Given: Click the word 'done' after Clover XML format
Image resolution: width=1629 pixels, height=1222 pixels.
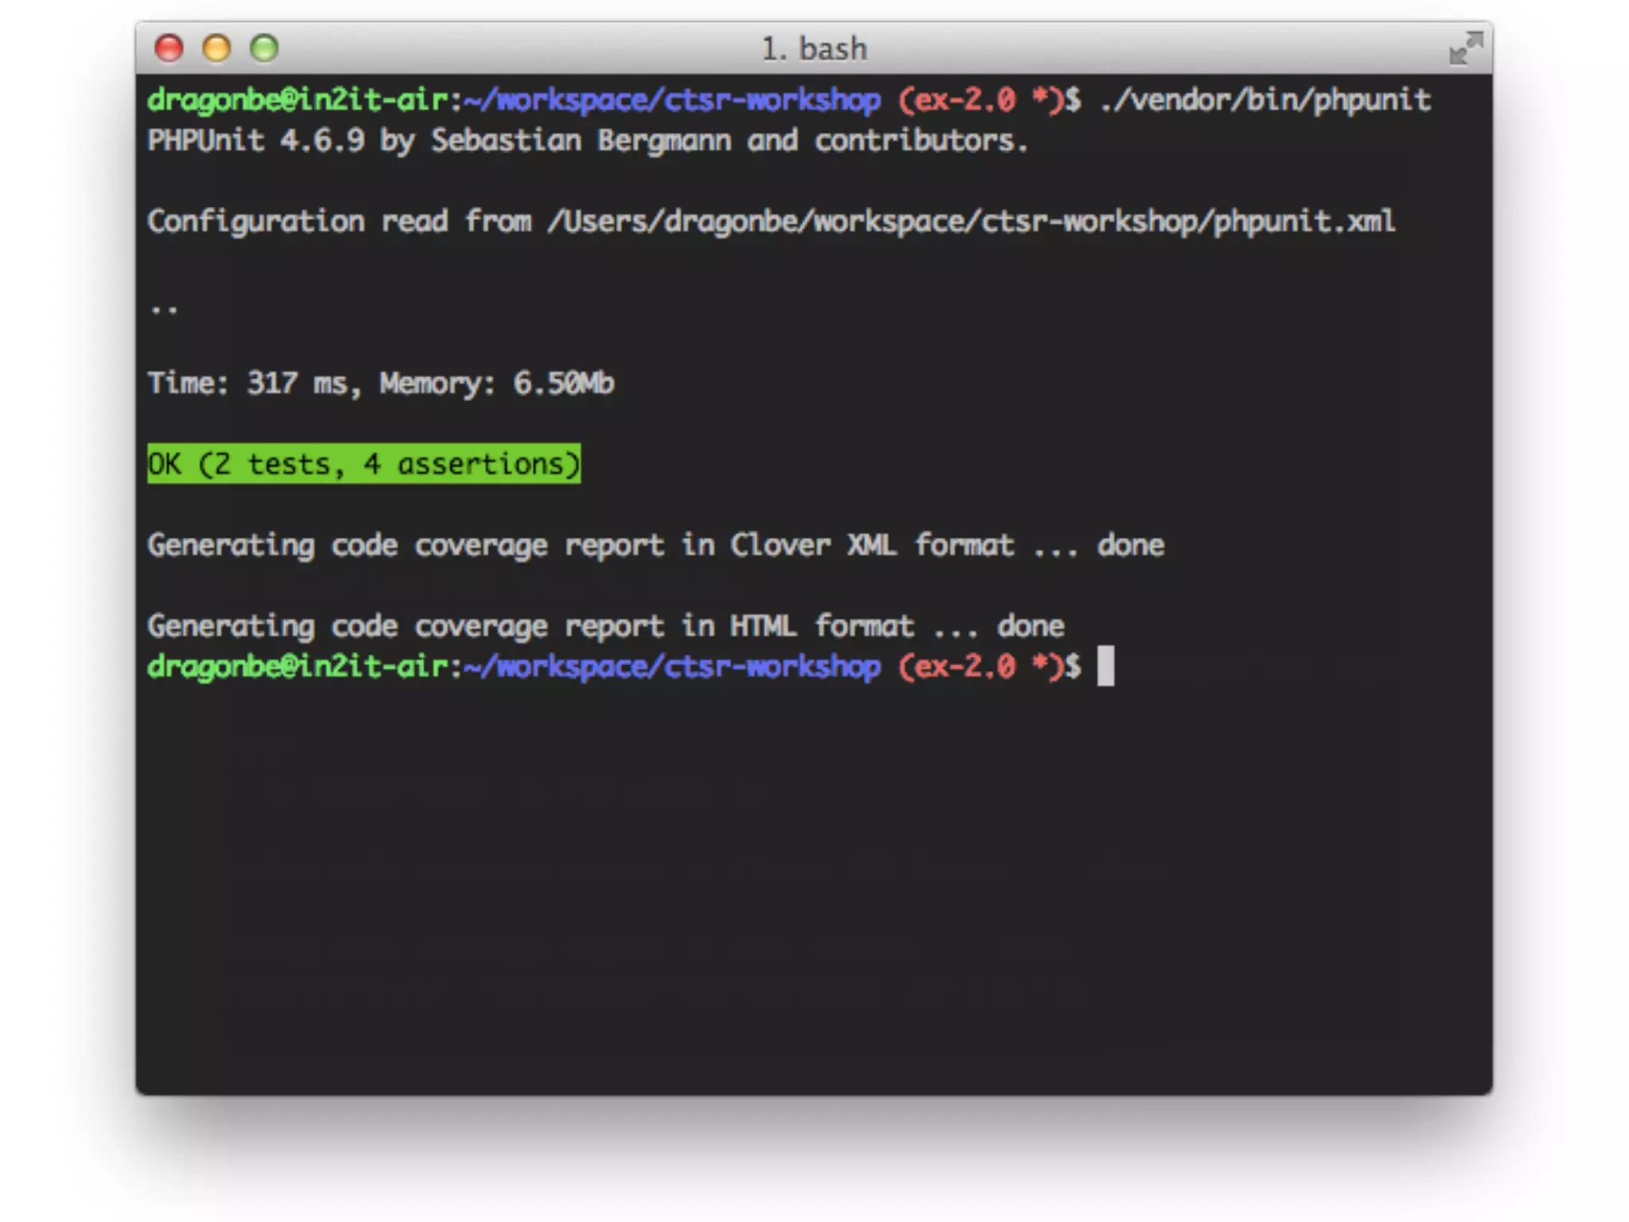Looking at the screenshot, I should [1130, 546].
